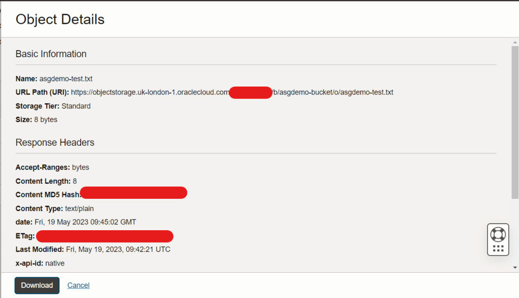
Task: Click the redacted Content MD5 Hash value
Action: pos(133,193)
